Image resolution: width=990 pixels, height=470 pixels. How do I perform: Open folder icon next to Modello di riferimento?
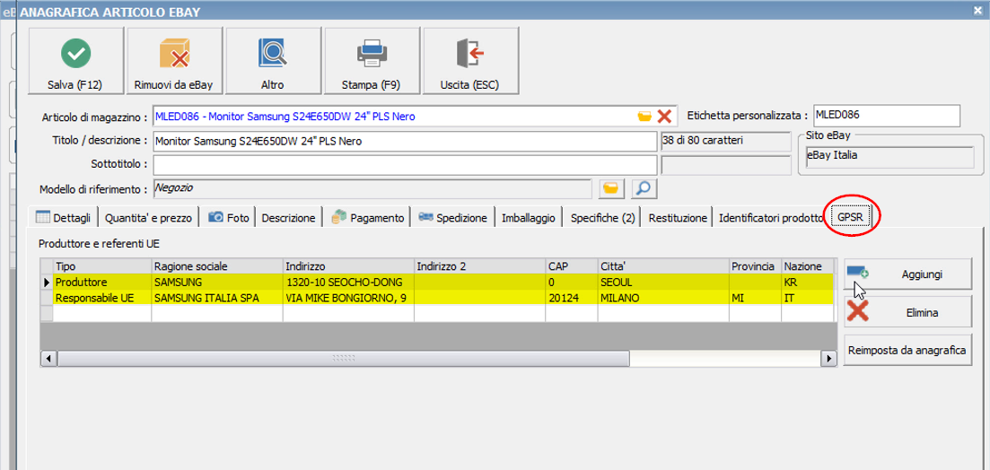point(610,188)
